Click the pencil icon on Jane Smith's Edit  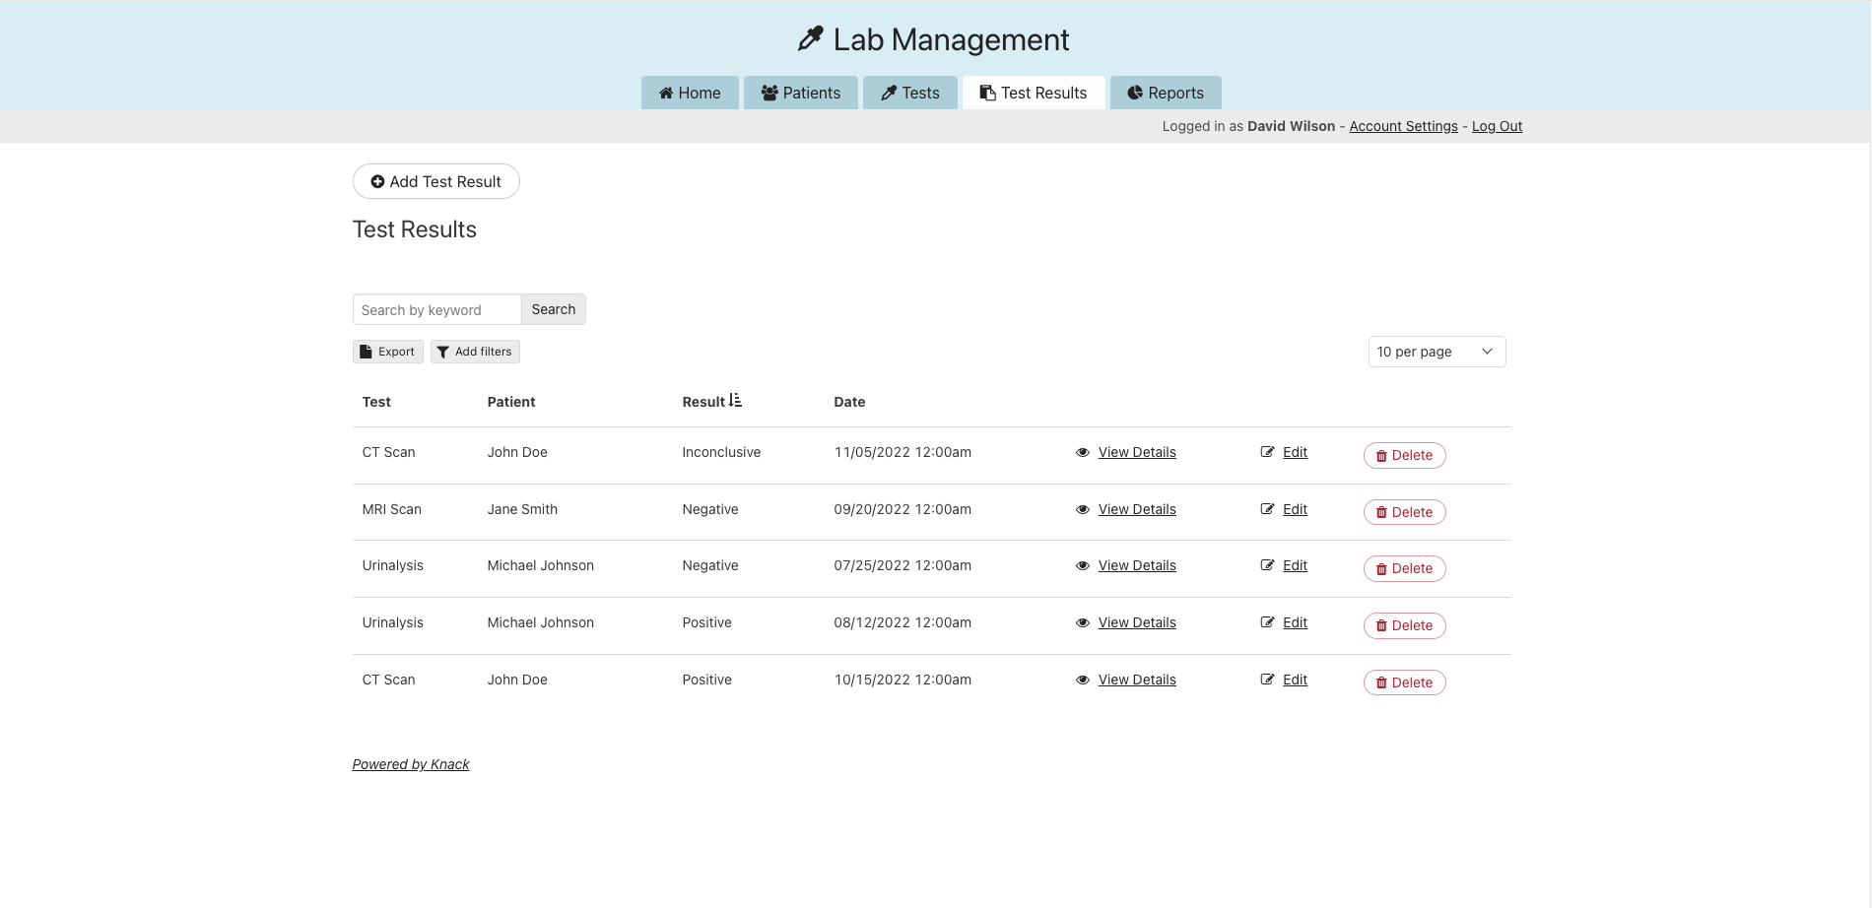tap(1267, 509)
